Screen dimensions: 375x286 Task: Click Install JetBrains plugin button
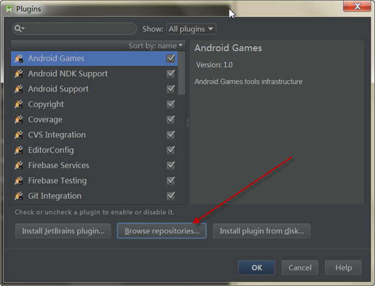pyautogui.click(x=63, y=231)
